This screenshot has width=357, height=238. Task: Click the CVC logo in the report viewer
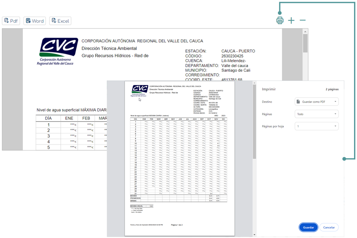tap(58, 51)
